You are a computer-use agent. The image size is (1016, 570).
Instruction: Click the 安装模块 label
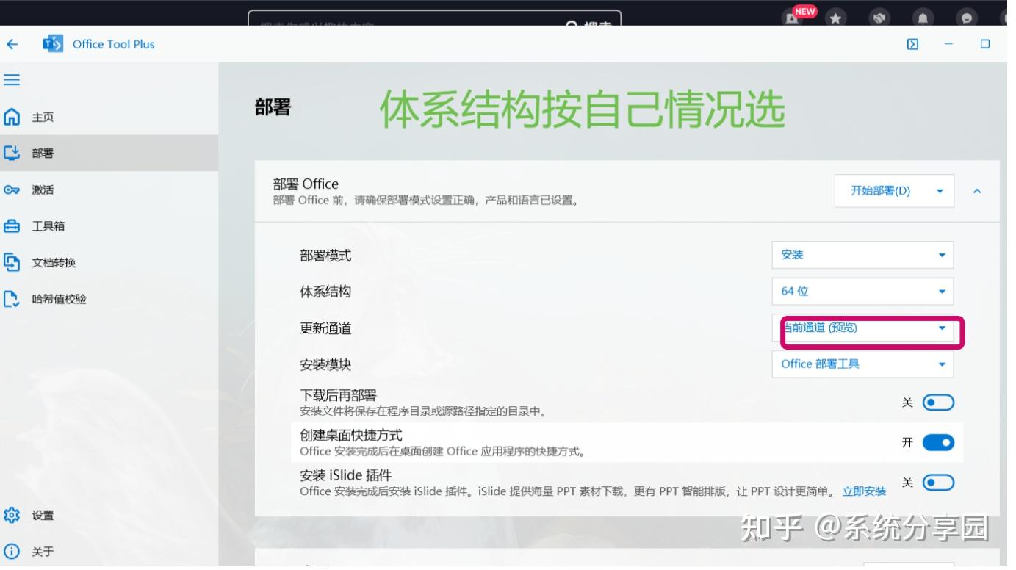(325, 364)
